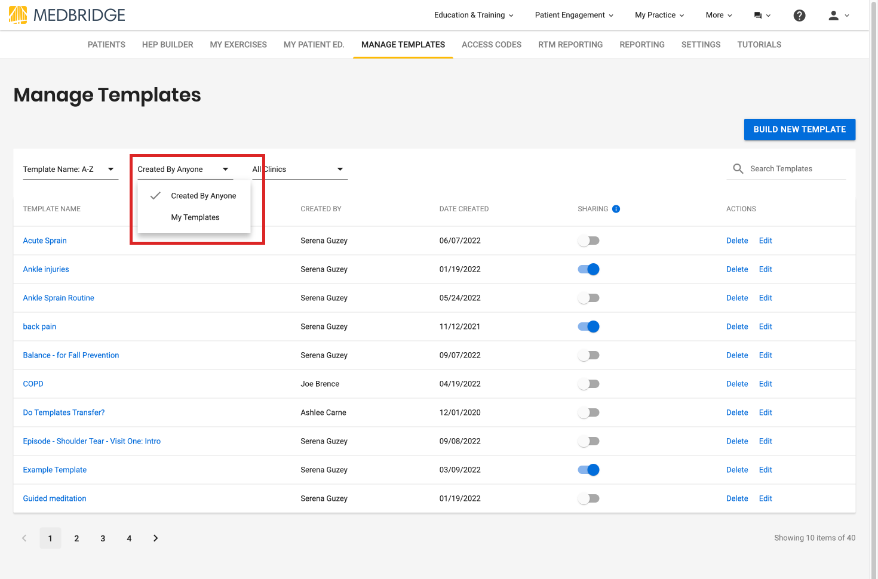Open Episode - Shoulder Tear - Visit One: Intro
878x579 pixels.
[x=92, y=441]
